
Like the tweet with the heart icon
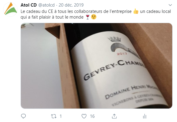84,116
